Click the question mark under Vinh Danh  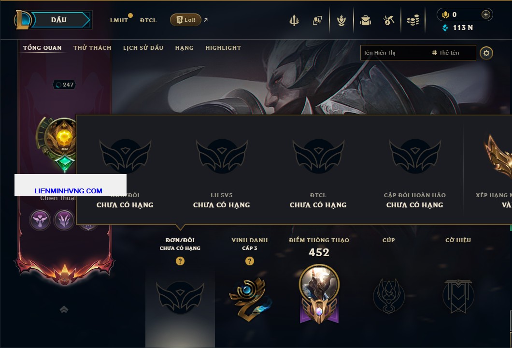(x=249, y=261)
